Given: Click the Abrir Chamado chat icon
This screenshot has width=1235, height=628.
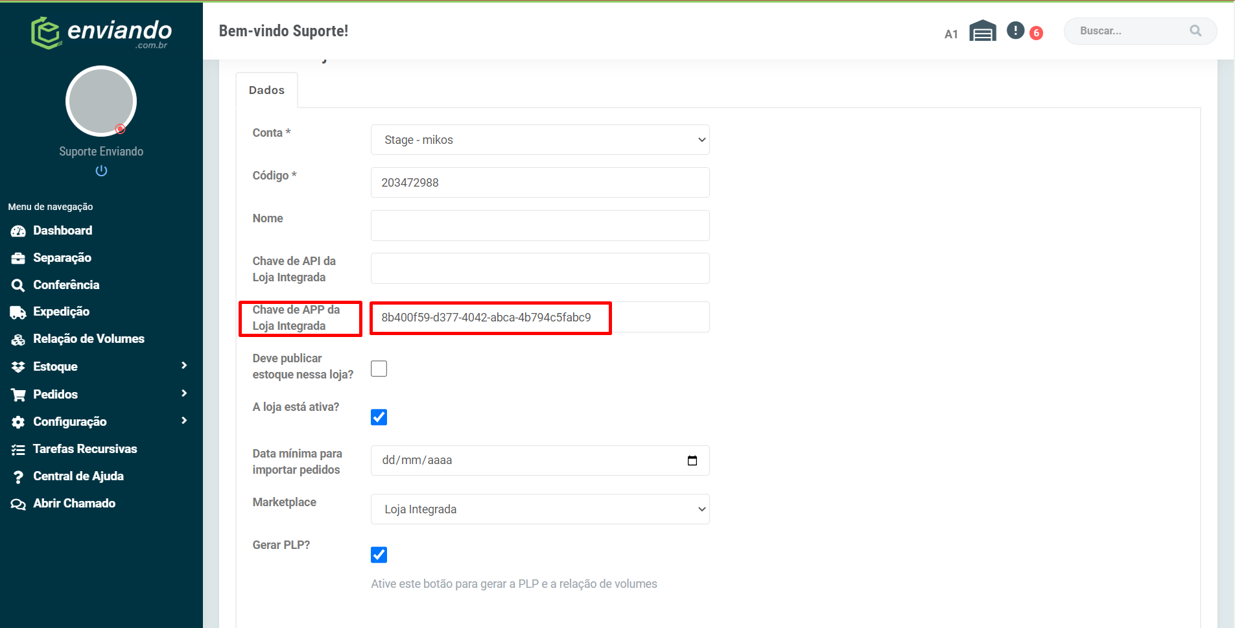Looking at the screenshot, I should [18, 504].
